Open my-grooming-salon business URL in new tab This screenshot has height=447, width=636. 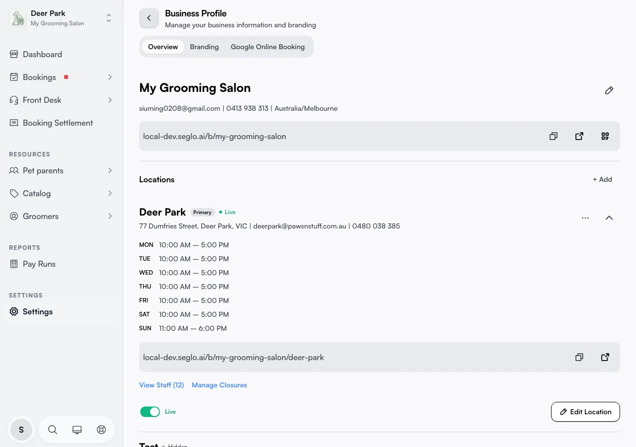coord(579,136)
